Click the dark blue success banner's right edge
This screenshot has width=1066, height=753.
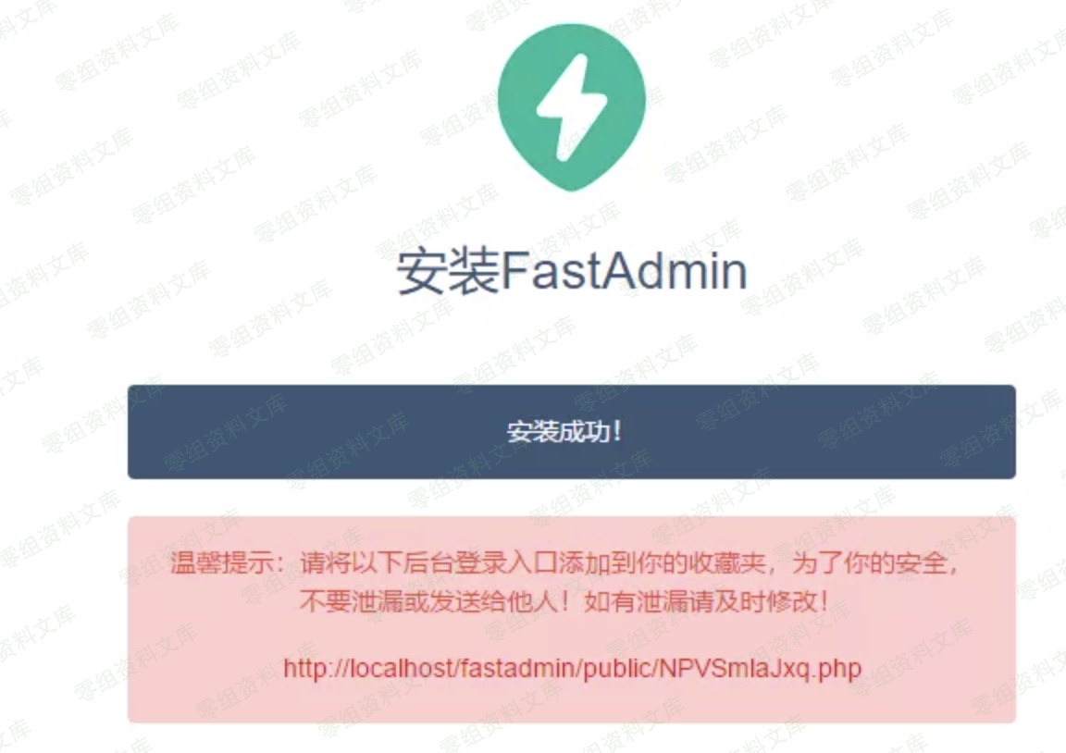[x=1010, y=432]
